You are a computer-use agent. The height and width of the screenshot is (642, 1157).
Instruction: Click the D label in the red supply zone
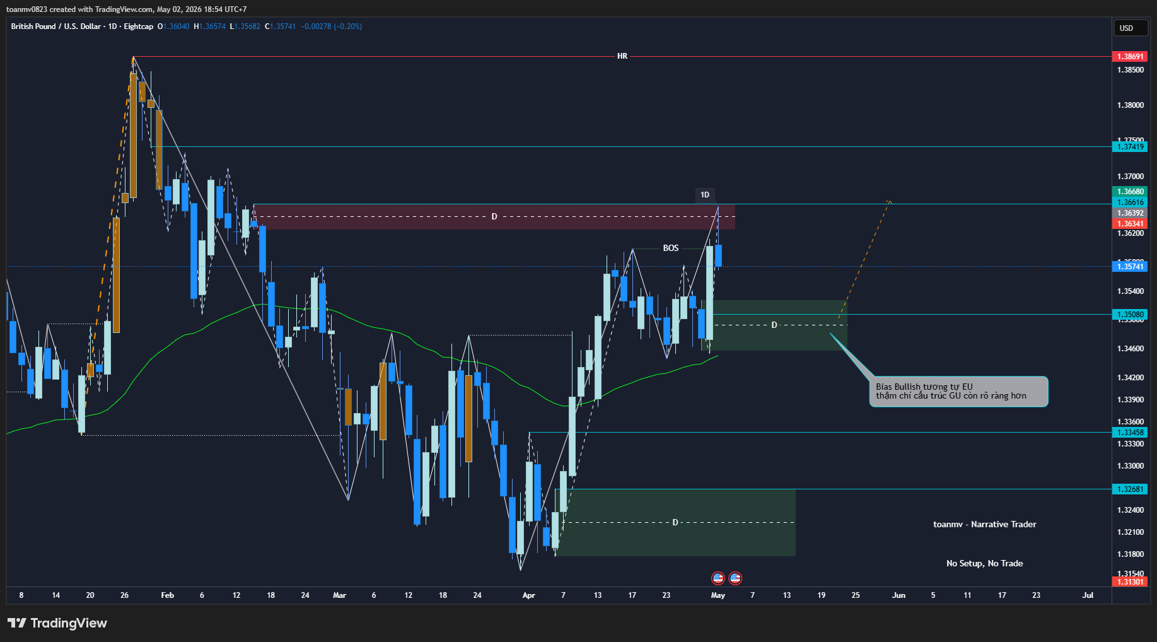pos(494,216)
